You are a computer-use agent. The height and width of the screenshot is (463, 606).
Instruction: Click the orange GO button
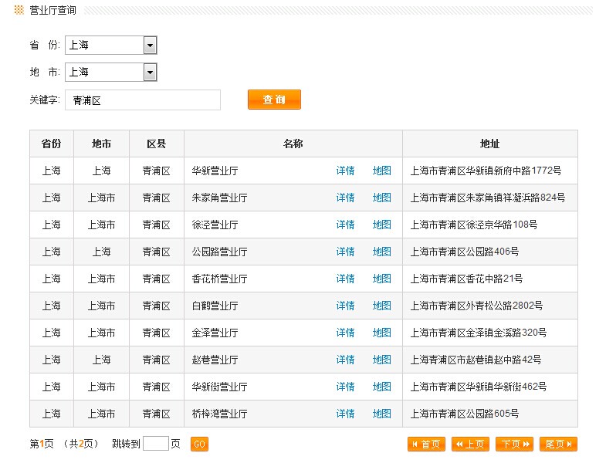199,444
